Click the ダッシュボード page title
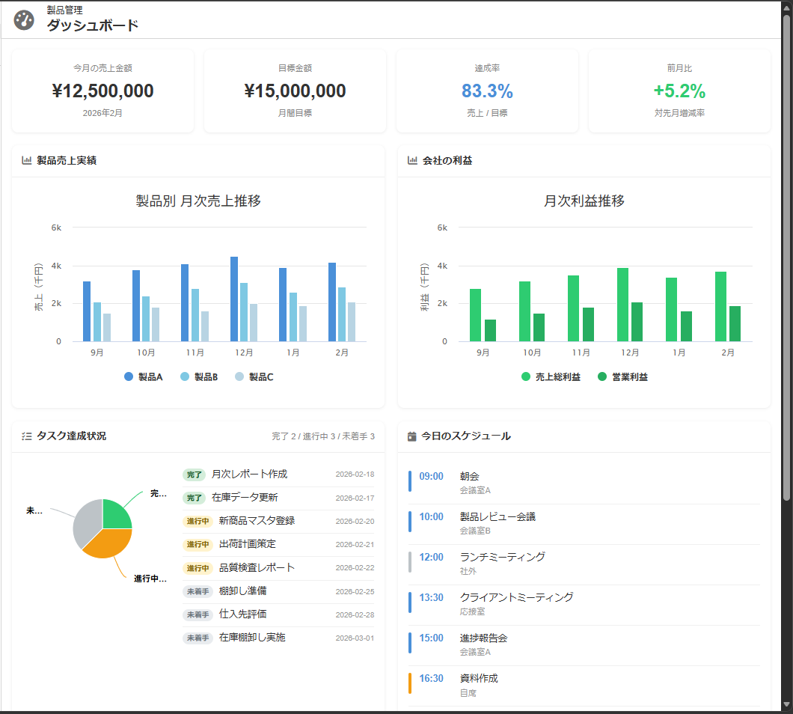793x714 pixels. click(93, 25)
